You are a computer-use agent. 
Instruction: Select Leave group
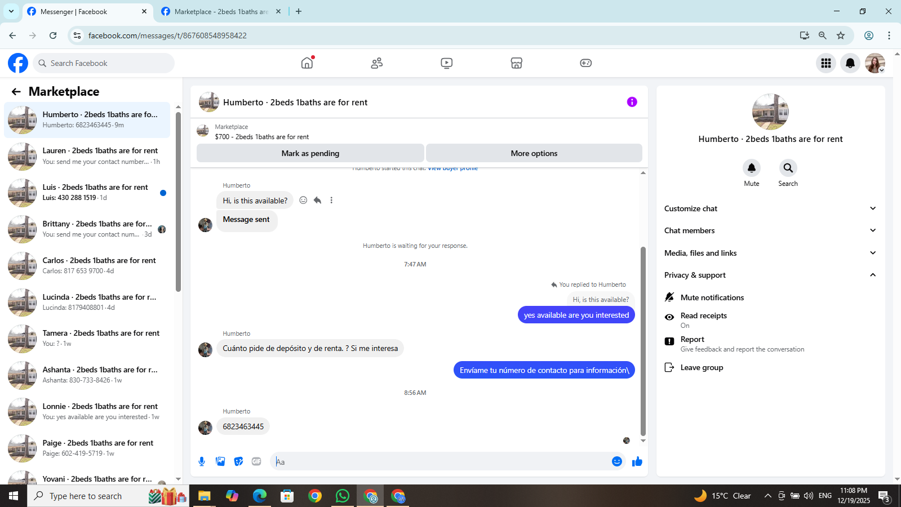[770, 367]
